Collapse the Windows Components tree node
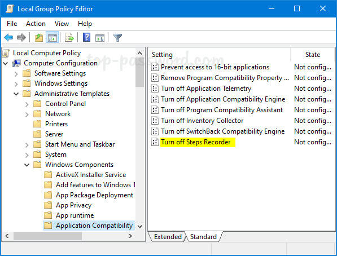 27,165
